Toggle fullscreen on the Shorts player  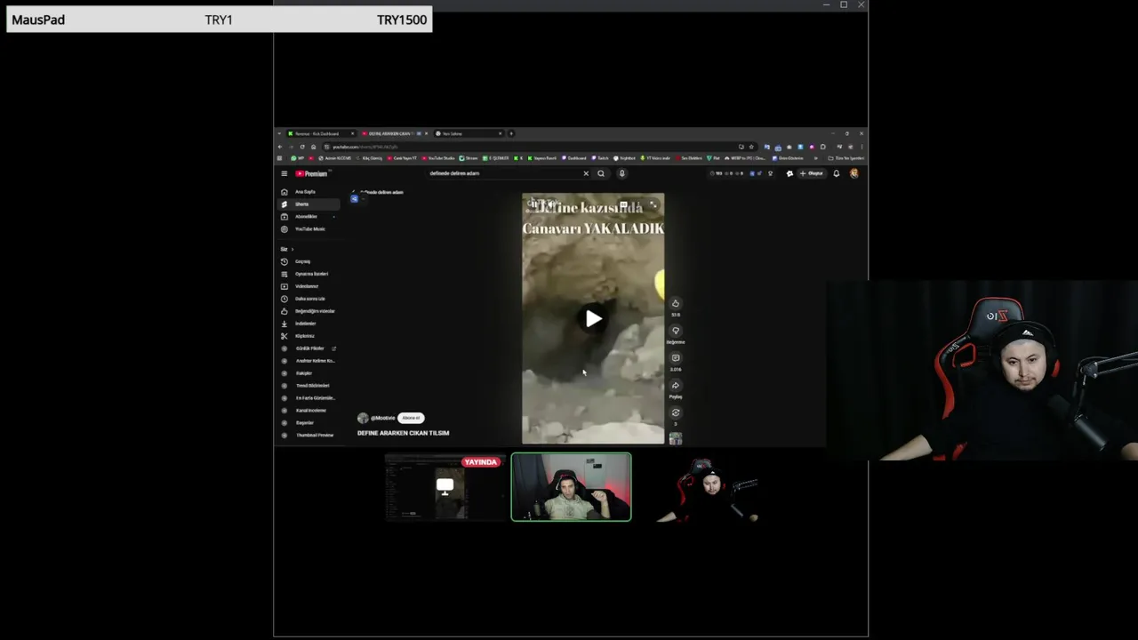tap(653, 205)
